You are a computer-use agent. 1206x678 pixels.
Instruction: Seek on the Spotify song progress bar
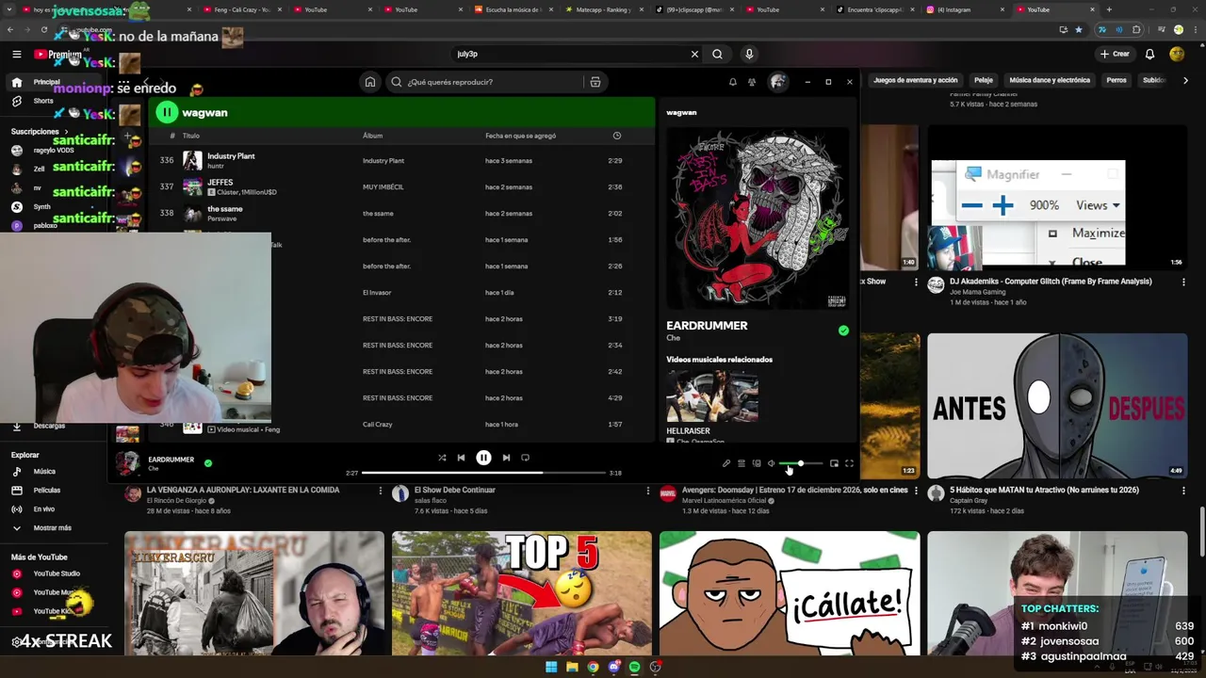coord(483,473)
